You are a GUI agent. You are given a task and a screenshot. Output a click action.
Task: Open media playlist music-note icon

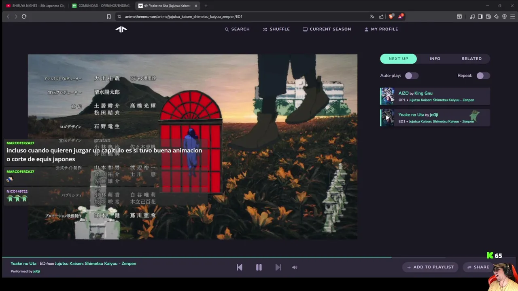(472, 17)
